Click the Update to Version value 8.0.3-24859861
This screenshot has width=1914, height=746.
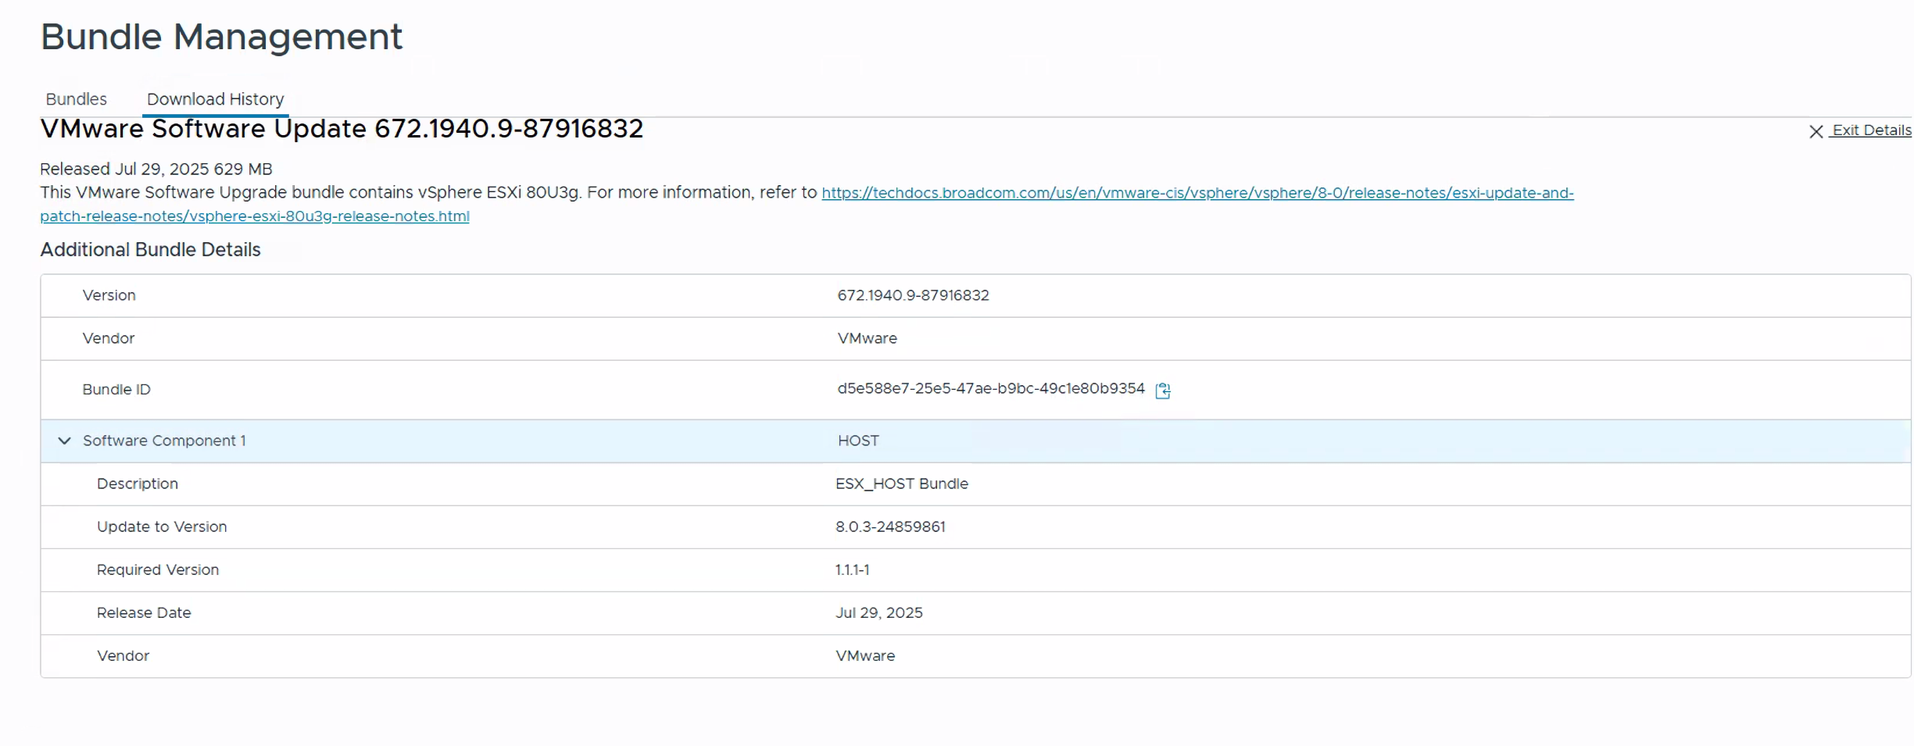890,526
